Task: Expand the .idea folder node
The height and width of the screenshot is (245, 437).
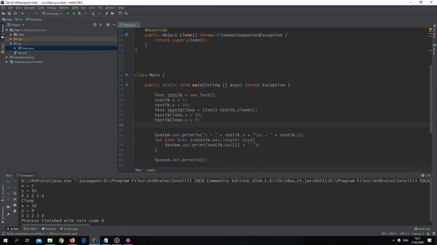Action: (x=11, y=35)
